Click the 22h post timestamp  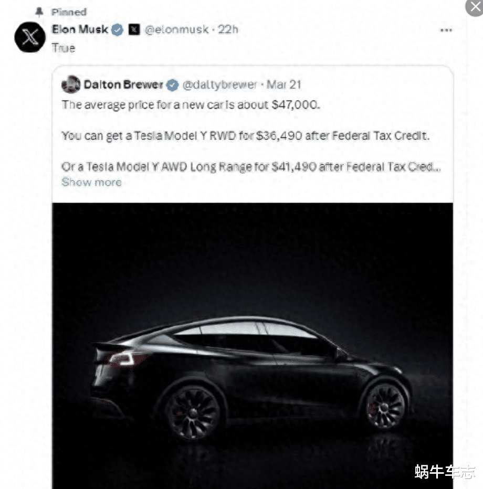(228, 29)
